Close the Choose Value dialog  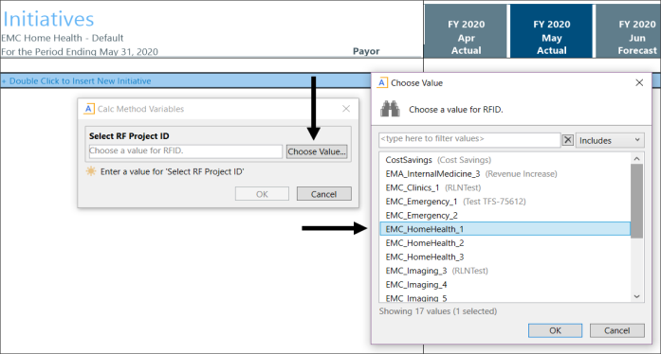(639, 82)
